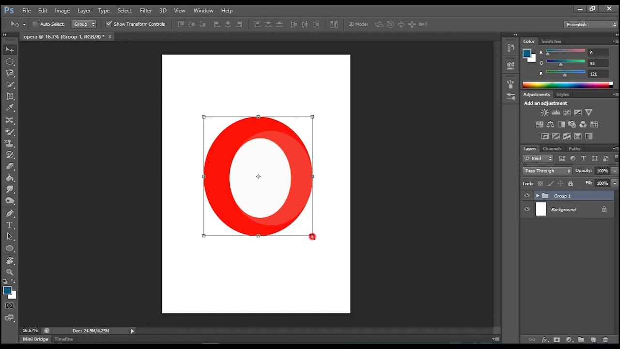Select the Move tool
This screenshot has height=349, width=620.
[10, 50]
